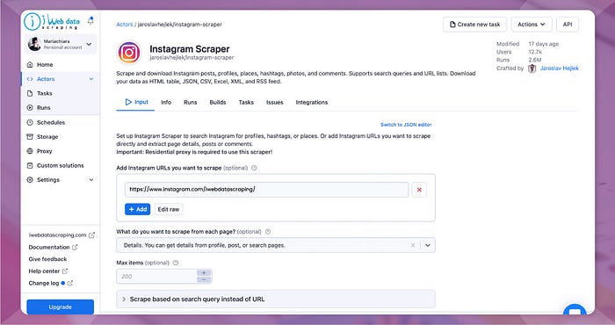Increase Max items with plus stepper

pos(204,273)
